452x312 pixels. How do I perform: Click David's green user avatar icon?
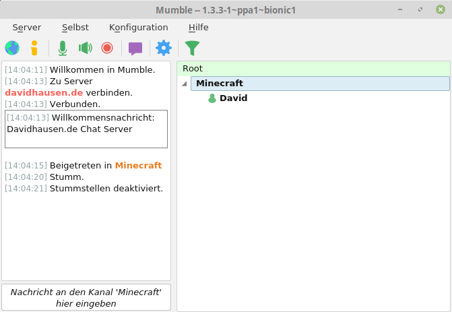pos(212,98)
